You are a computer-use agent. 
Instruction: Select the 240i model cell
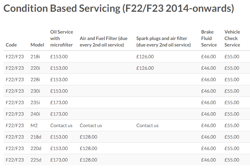point(35,114)
